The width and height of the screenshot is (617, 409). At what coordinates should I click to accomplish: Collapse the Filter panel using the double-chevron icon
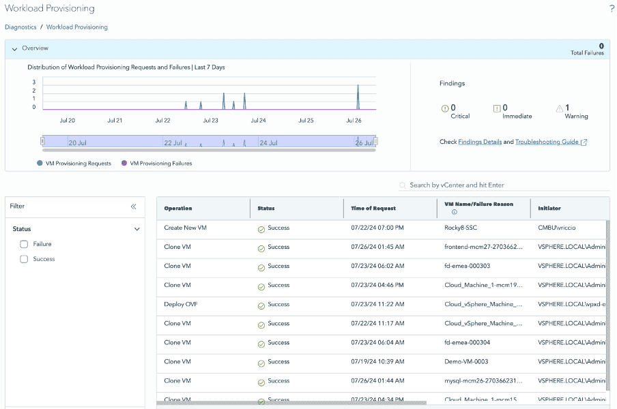point(134,207)
